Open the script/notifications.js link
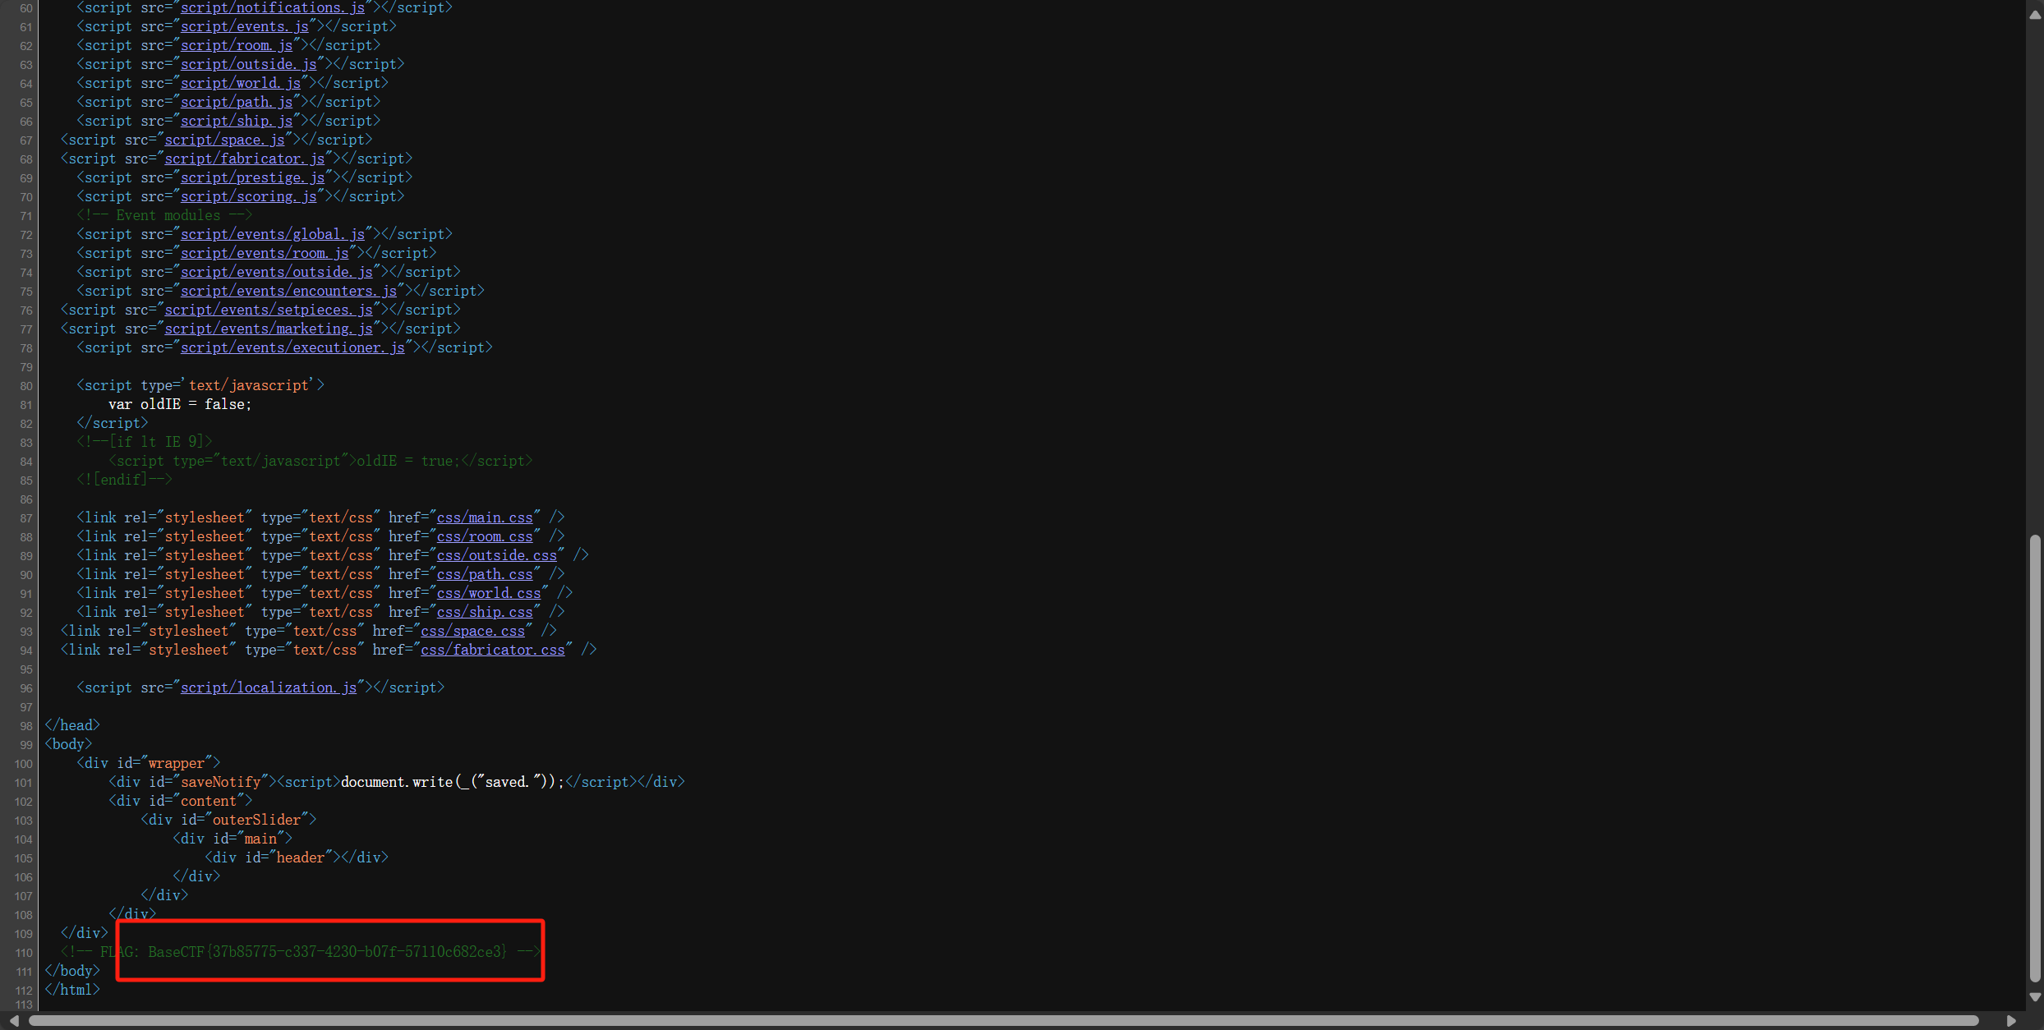Image resolution: width=2044 pixels, height=1030 pixels. coord(272,7)
